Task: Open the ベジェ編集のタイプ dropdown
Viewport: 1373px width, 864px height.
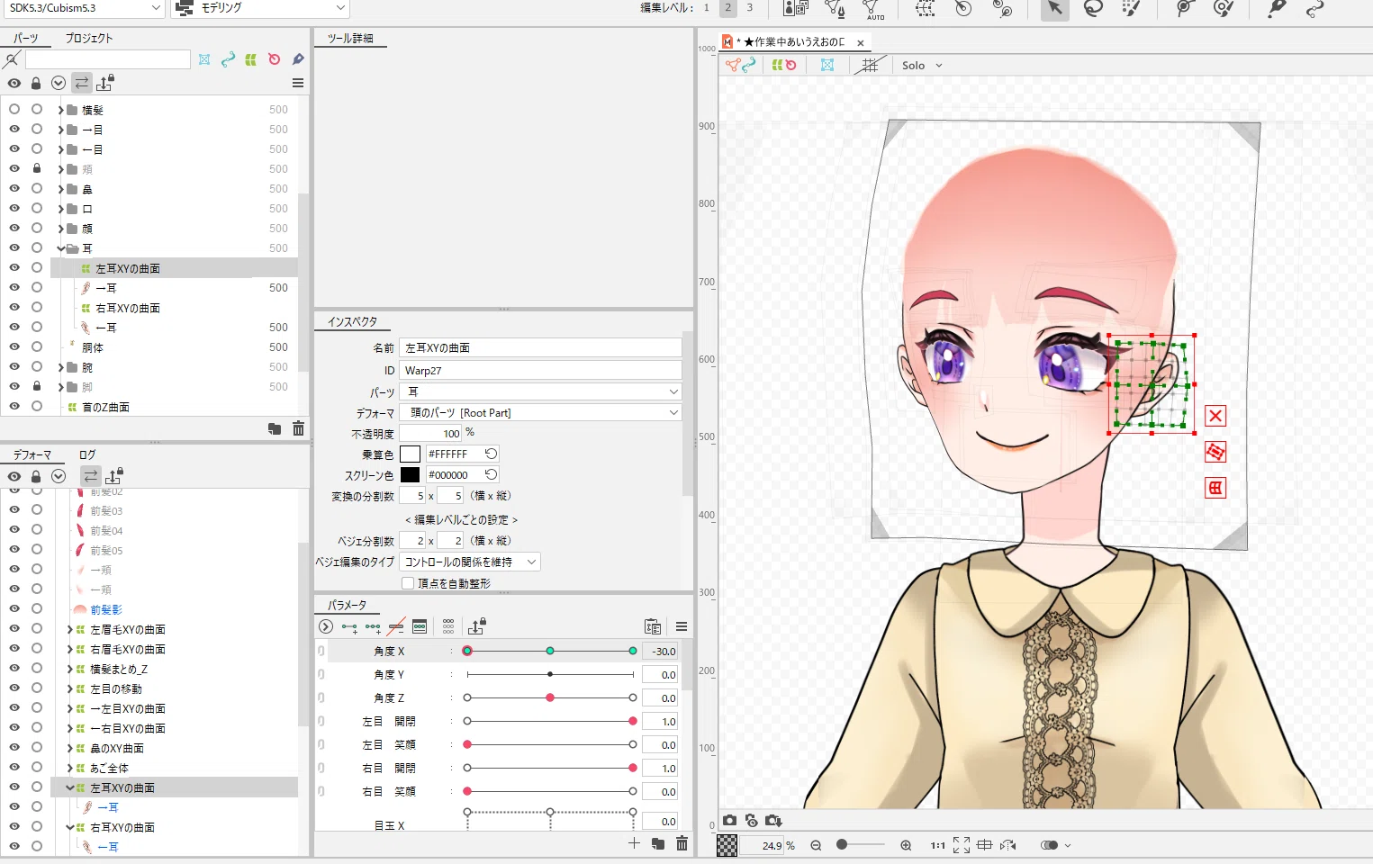Action: pos(469,562)
